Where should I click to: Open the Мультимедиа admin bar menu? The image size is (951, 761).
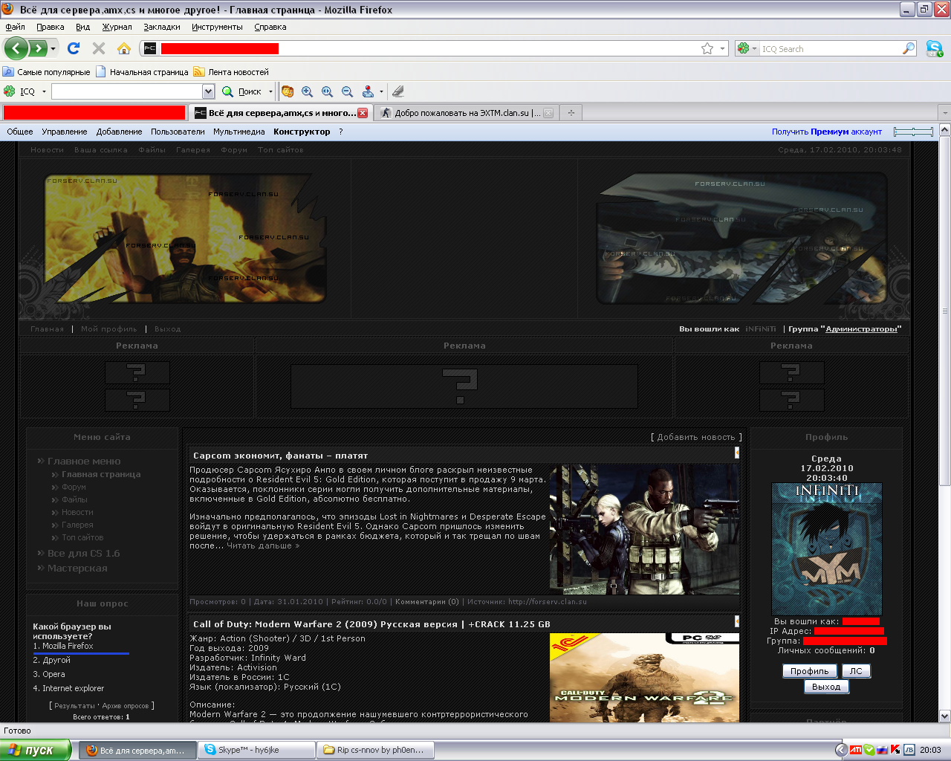(x=239, y=132)
